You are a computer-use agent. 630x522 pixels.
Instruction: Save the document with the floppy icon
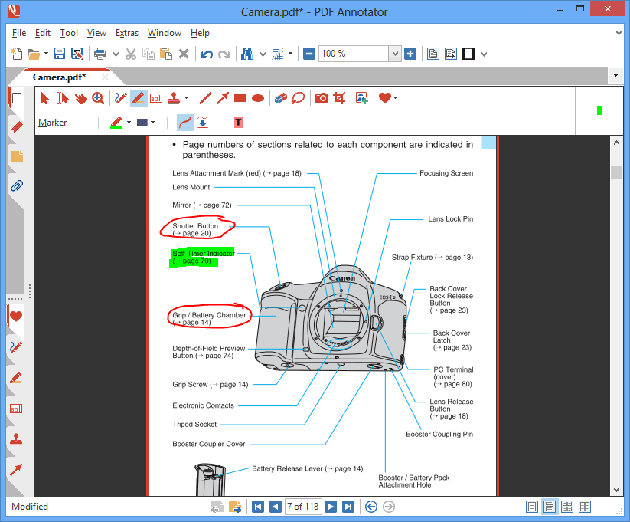coord(60,54)
